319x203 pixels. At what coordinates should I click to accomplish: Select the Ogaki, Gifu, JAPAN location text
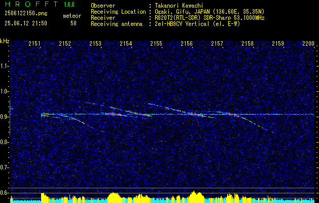[209, 12]
